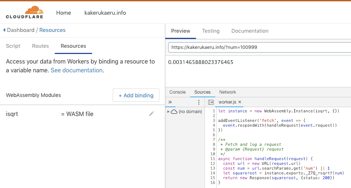Click the '@param {Request} request' comment line
351x188 pixels.
click(x=252, y=149)
